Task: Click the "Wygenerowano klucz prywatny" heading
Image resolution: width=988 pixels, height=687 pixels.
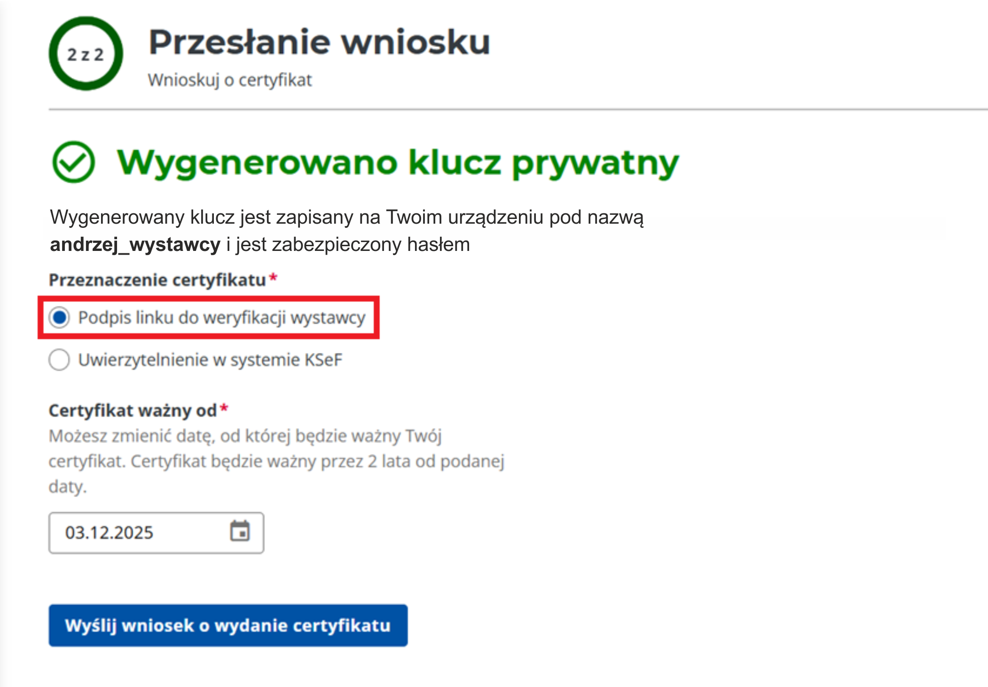Action: pyautogui.click(x=398, y=163)
